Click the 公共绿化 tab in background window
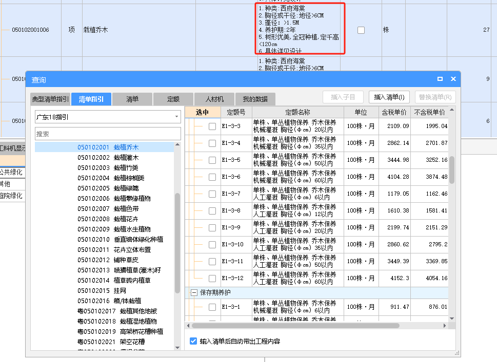 (x=12, y=172)
